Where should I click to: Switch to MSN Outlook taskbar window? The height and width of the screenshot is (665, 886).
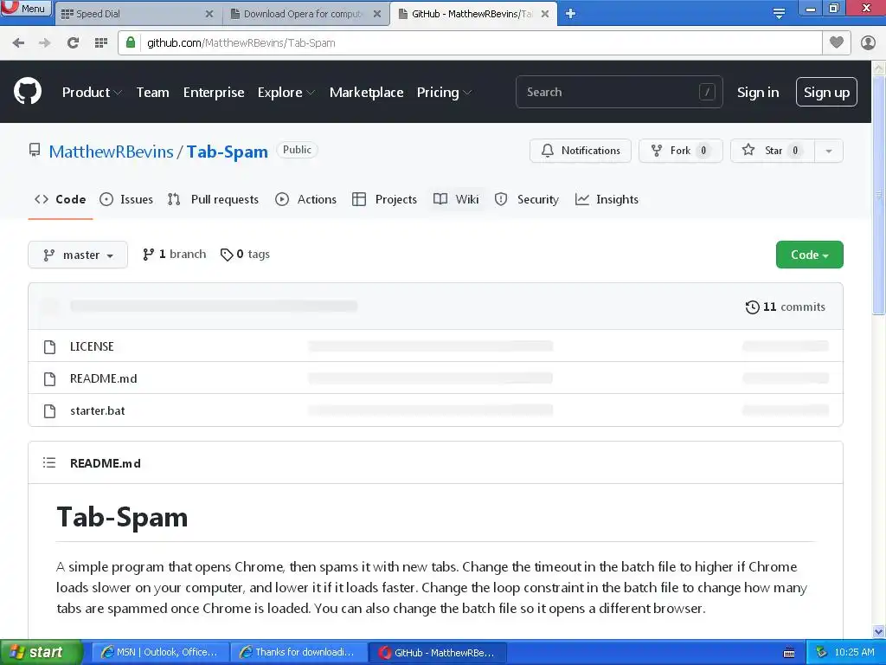(x=160, y=652)
